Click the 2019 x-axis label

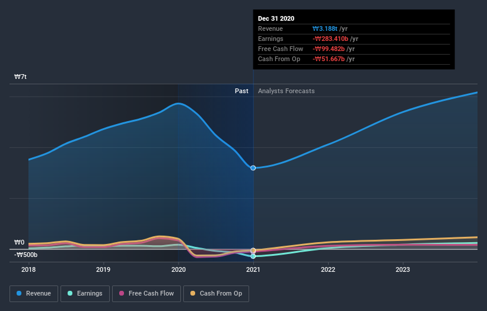tap(103, 269)
